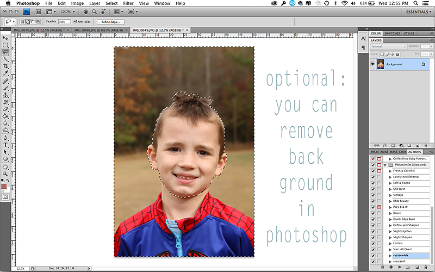The image size is (435, 272).
Task: Click Play selection in the Actions panel
Action: (400, 267)
